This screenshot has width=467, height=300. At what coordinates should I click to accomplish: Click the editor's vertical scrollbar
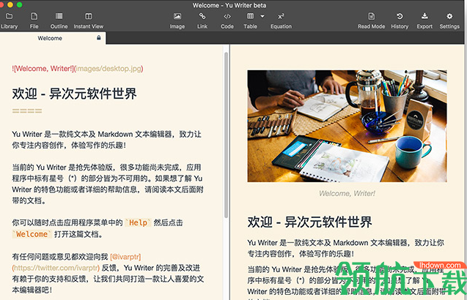226,135
